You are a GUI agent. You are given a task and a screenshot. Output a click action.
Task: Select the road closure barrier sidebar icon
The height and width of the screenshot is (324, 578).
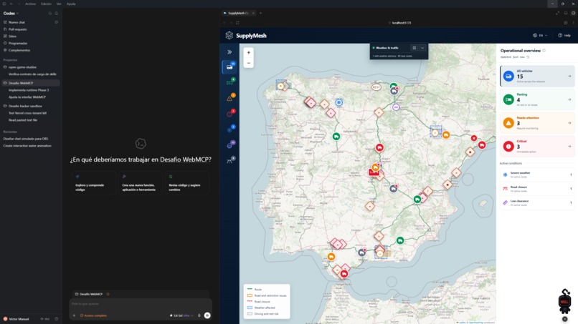(229, 161)
